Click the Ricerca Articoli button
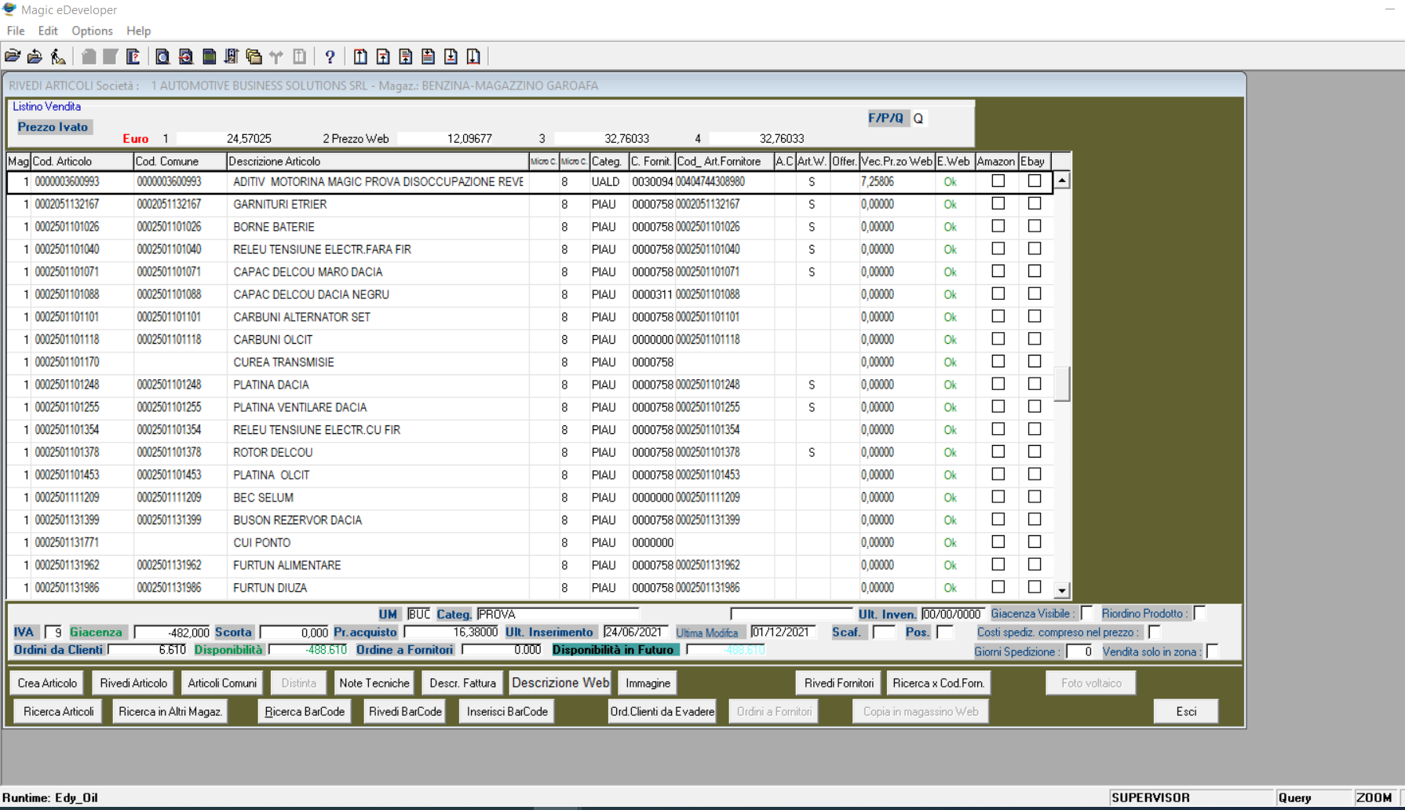The width and height of the screenshot is (1405, 810). point(58,711)
